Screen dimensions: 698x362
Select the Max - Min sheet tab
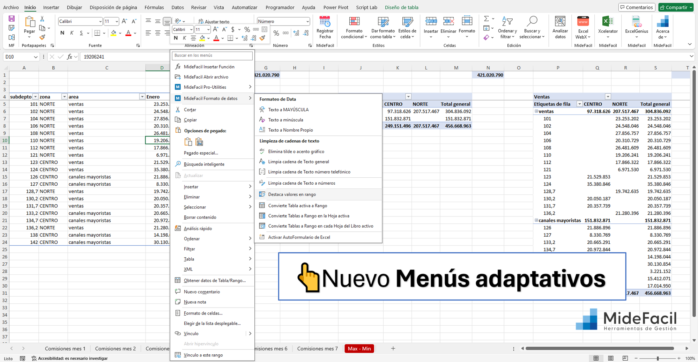[359, 348]
